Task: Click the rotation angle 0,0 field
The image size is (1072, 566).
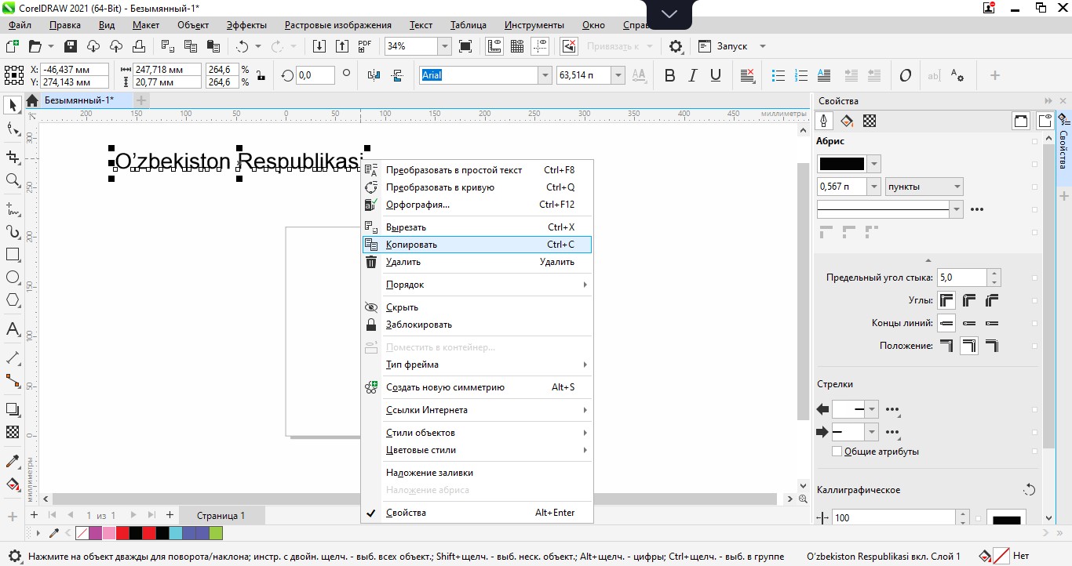Action: [x=316, y=75]
